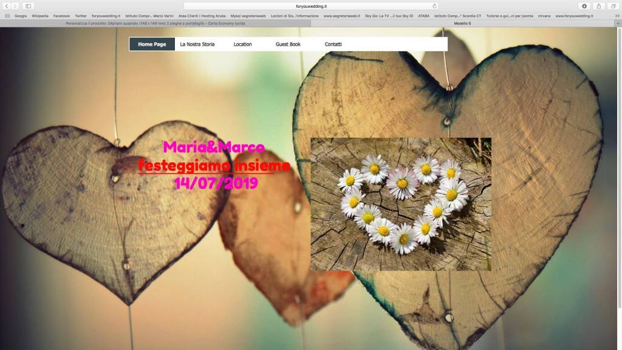Open the Share menu icon
622x350 pixels.
pyautogui.click(x=599, y=6)
